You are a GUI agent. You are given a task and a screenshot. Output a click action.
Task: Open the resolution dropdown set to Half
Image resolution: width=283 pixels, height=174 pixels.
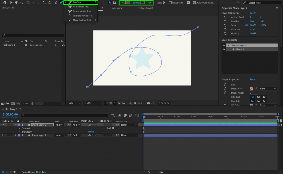pos(92,103)
